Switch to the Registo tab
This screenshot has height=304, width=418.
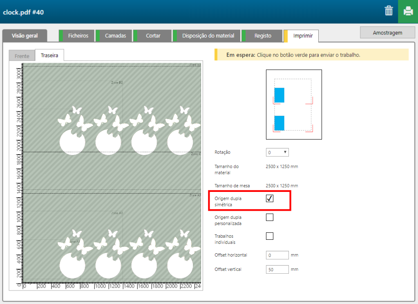263,36
